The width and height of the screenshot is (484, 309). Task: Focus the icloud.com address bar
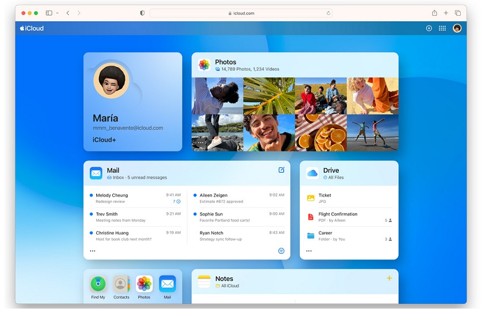coord(241,13)
